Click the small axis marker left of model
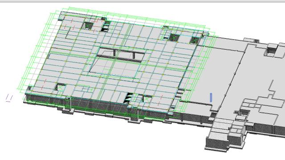Viewport: 285px width, 160px height. (x=9, y=98)
